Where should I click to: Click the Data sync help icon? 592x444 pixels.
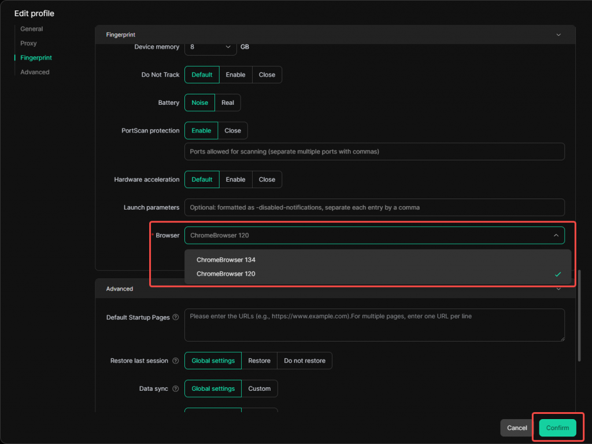pos(176,389)
